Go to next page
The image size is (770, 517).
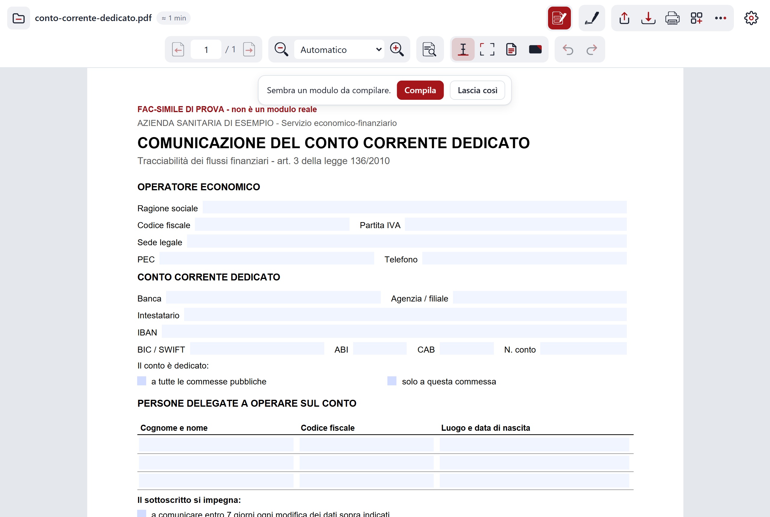[249, 50]
